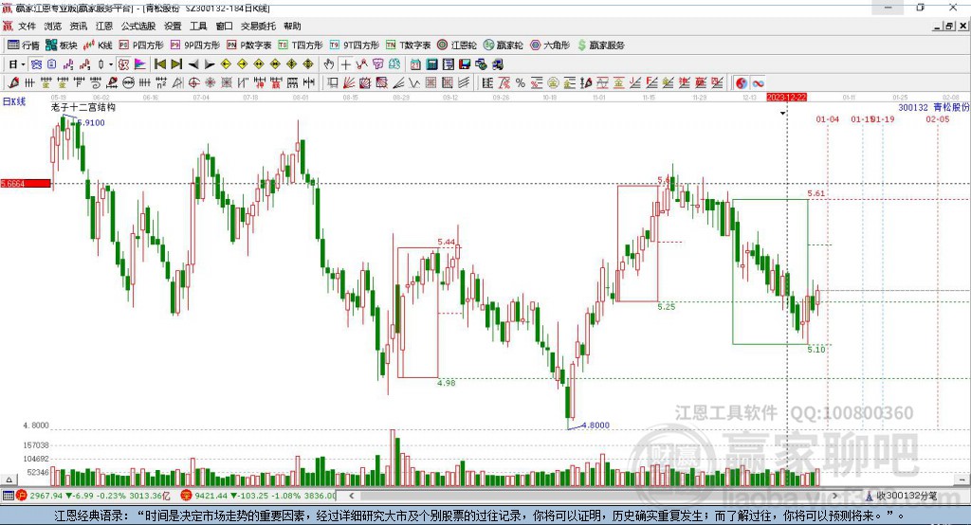
Task: Click the 300132 stock code label
Action: [x=913, y=107]
